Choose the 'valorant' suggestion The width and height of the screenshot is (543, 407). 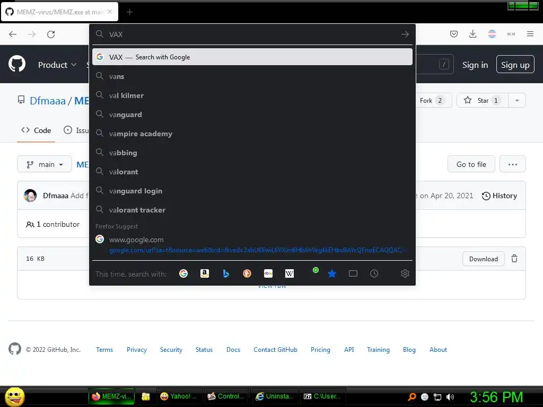[x=252, y=172]
